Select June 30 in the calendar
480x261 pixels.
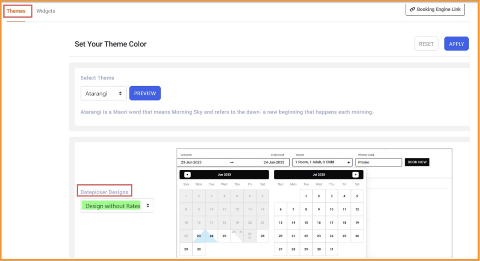click(x=199, y=249)
